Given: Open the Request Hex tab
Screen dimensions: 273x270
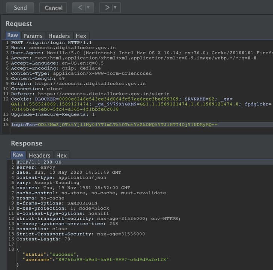Looking at the screenshot, I should [x=81, y=36].
